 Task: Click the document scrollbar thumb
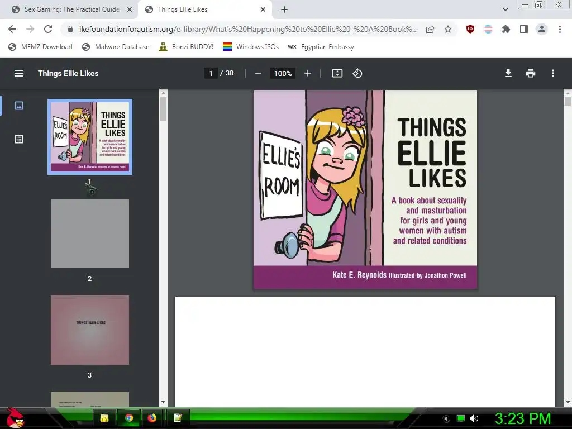[x=568, y=102]
